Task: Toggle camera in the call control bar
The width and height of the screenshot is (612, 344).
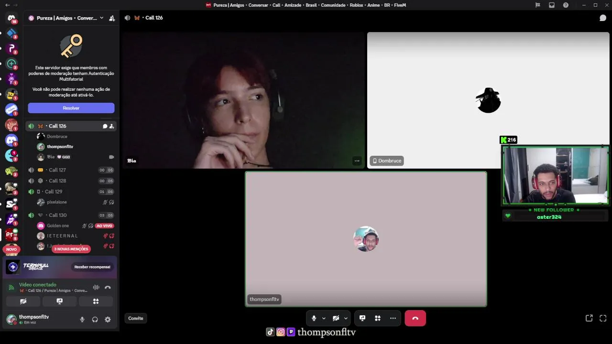Action: pos(336,318)
